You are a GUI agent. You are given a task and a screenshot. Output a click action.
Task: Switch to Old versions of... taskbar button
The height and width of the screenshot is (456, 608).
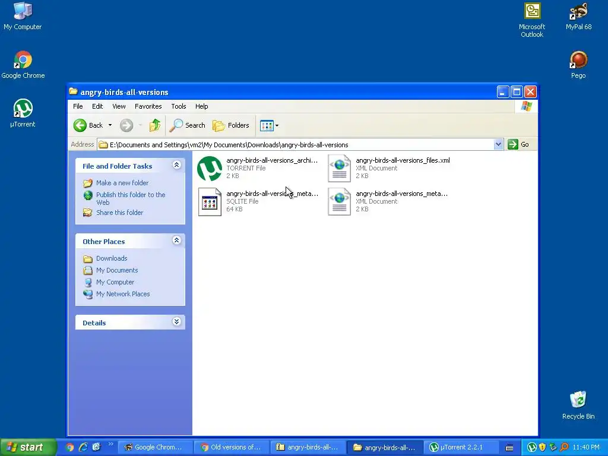(232, 447)
